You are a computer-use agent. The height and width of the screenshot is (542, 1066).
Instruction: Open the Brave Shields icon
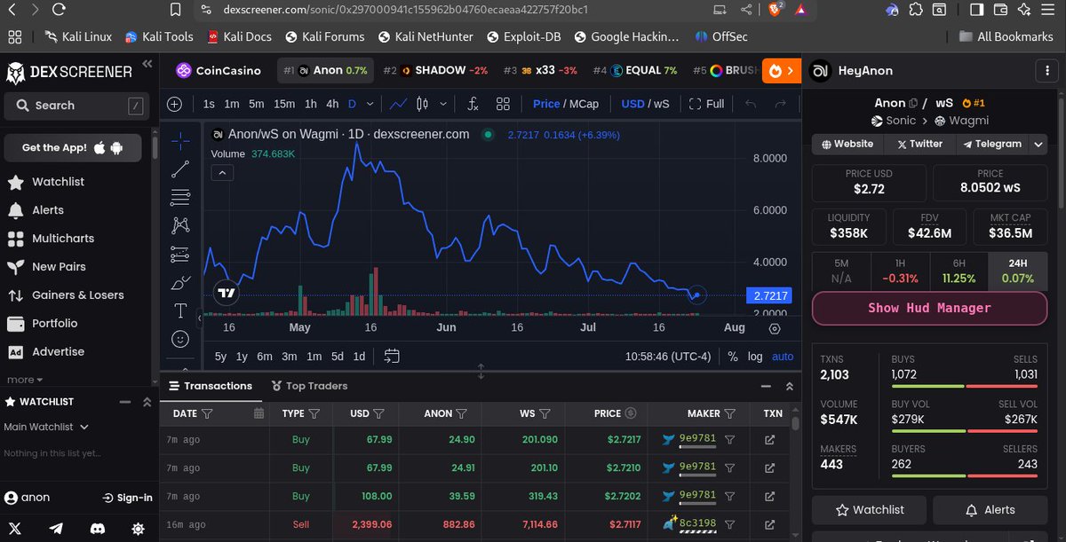(x=776, y=11)
